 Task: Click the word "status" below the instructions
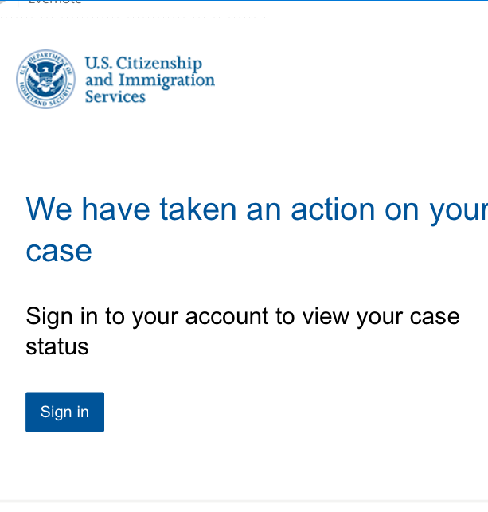pyautogui.click(x=57, y=346)
